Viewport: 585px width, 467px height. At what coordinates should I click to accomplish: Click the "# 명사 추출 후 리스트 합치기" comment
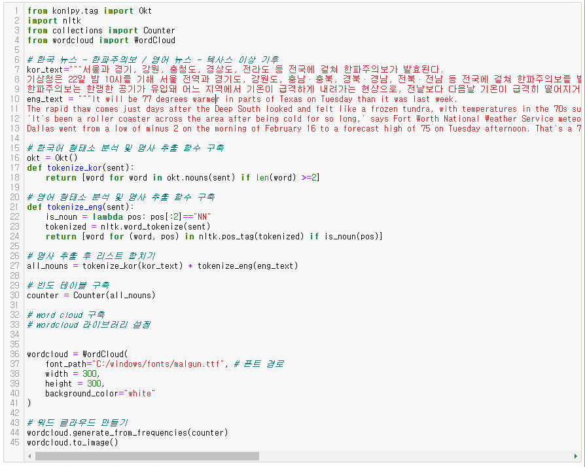click(x=92, y=256)
